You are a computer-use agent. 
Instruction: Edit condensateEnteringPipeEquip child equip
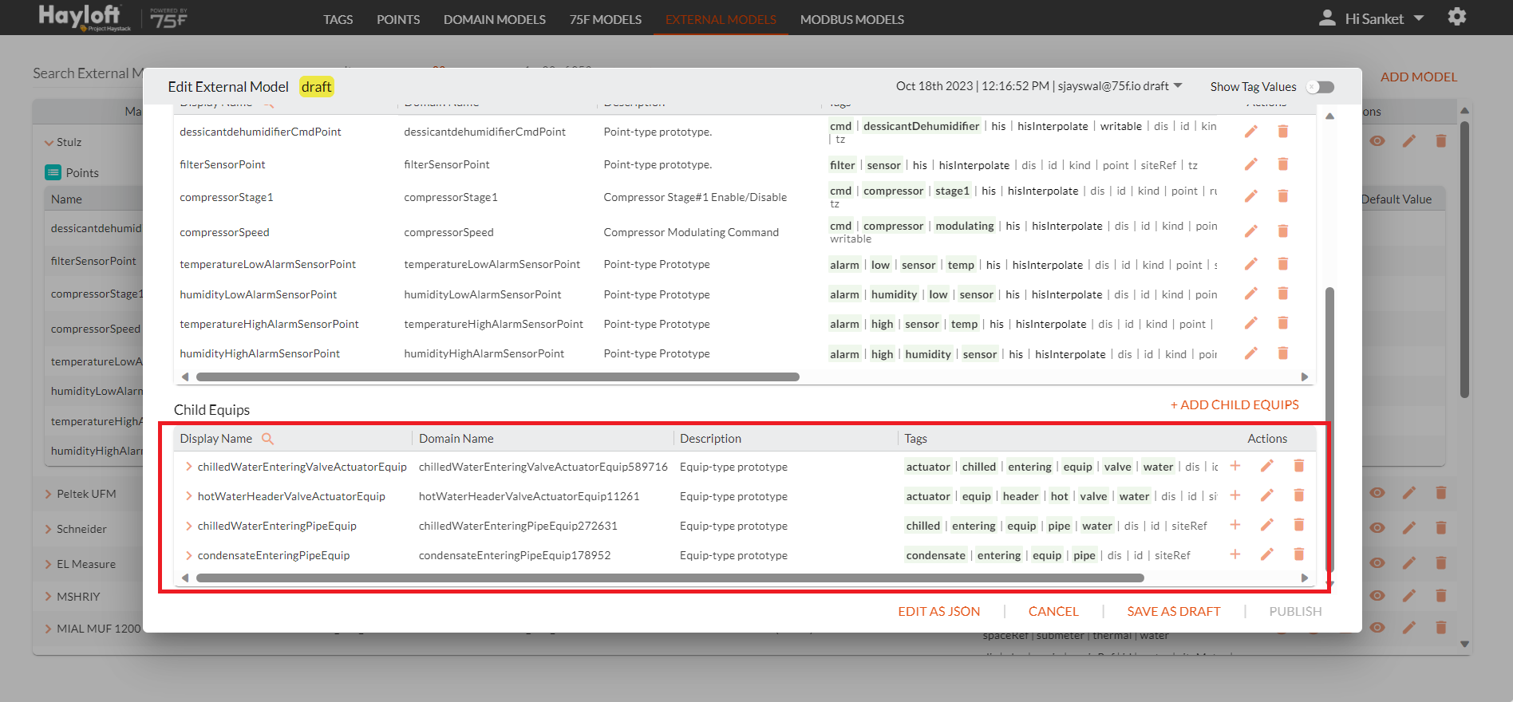(1266, 554)
